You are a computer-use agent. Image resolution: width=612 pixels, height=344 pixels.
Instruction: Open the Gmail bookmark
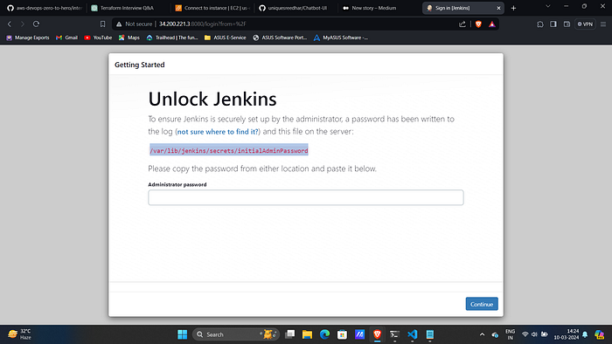66,38
